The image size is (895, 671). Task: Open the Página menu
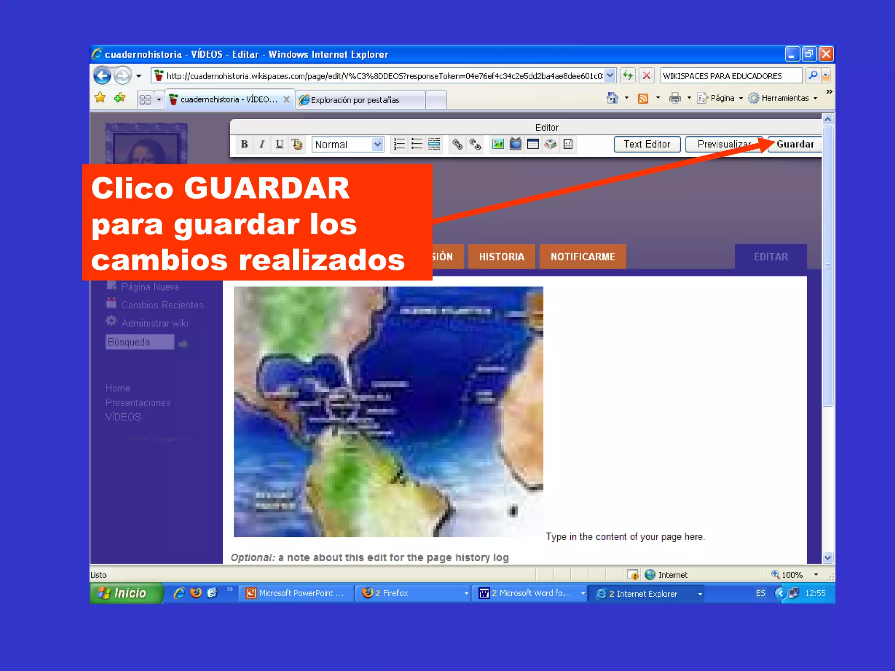(x=720, y=98)
